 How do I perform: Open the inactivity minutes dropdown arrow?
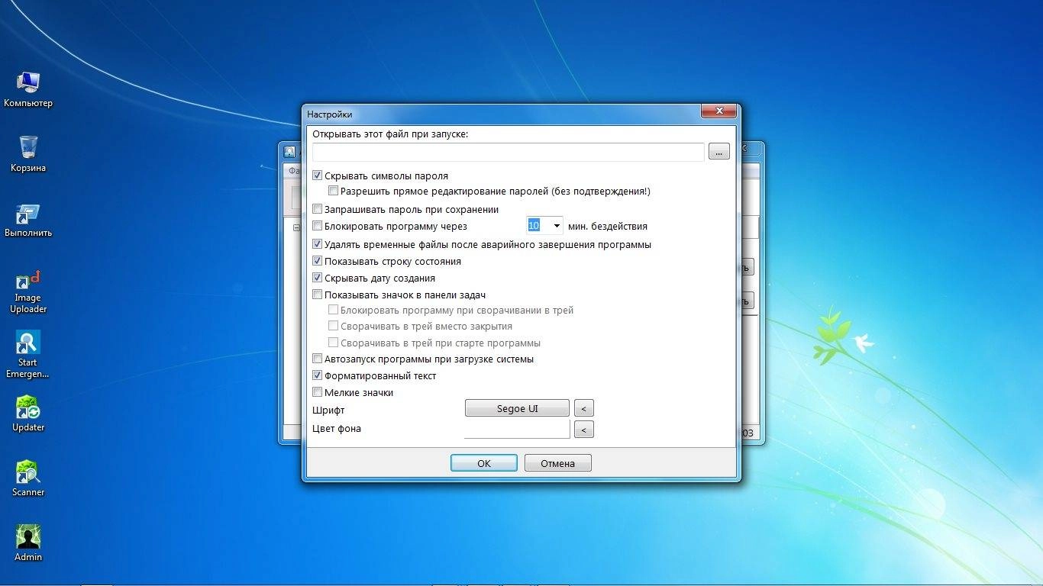pos(557,226)
